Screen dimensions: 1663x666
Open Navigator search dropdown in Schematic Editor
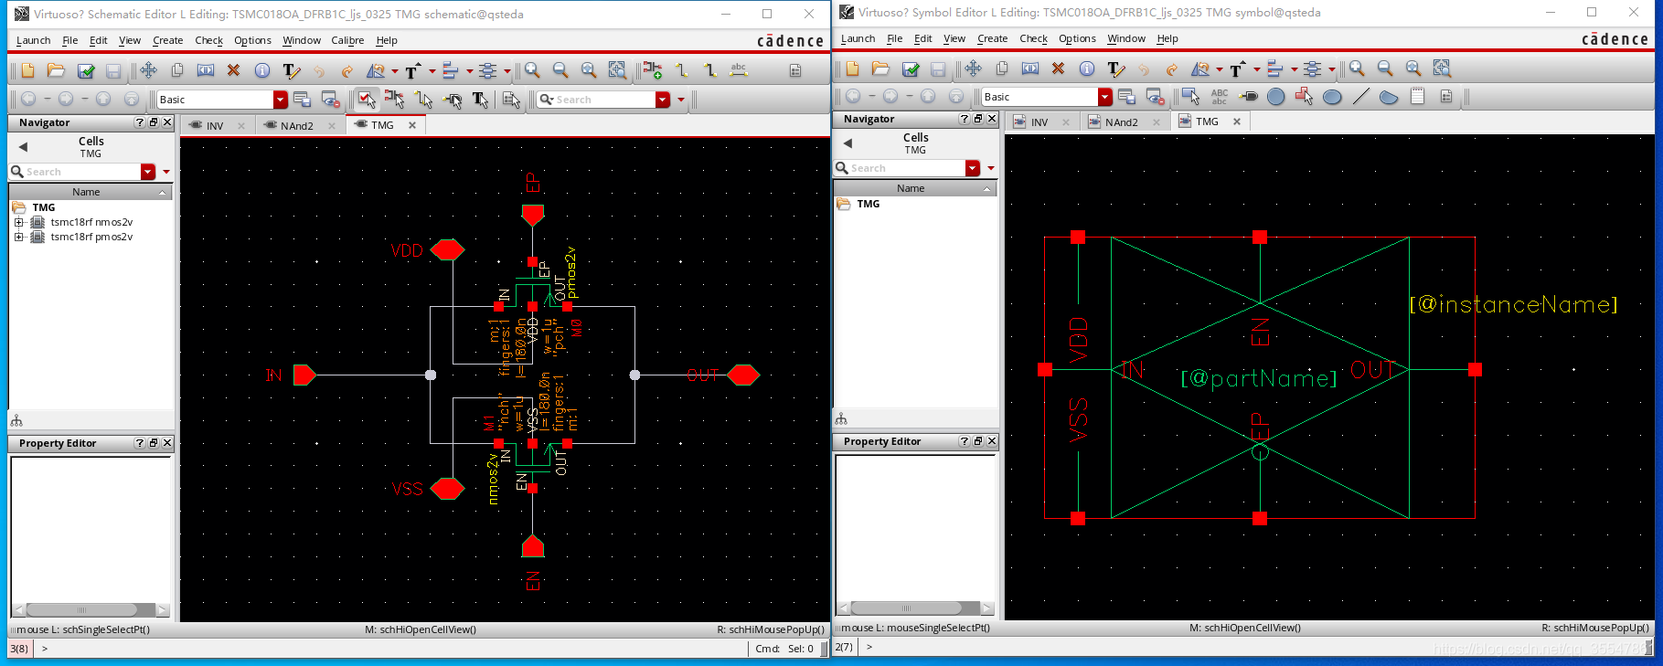point(148,172)
